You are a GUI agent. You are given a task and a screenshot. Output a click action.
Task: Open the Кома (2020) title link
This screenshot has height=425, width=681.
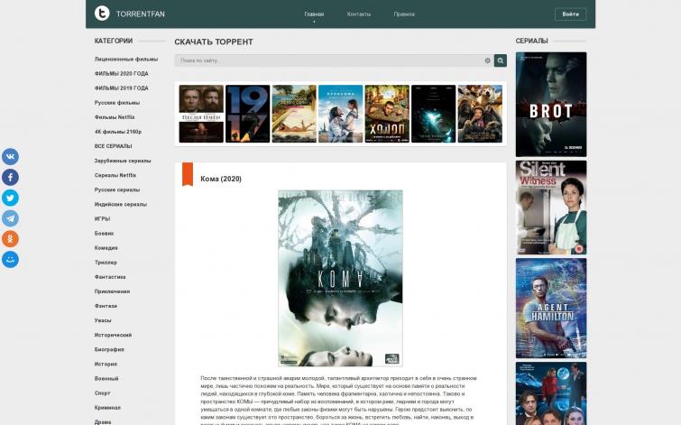(221, 179)
